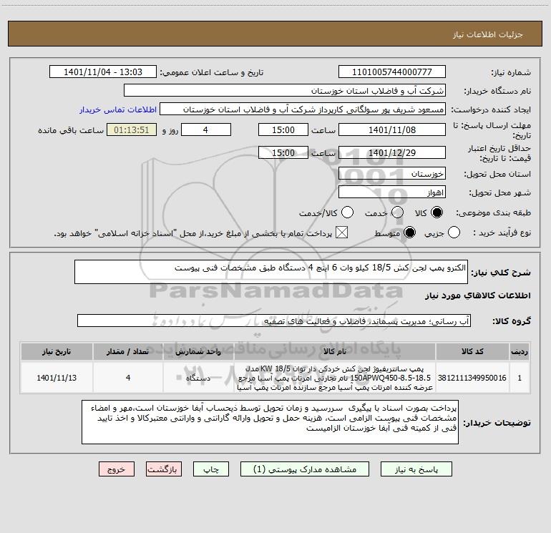Click product code 3812111349950016 cell
The width and height of the screenshot is (551, 533).
tap(472, 378)
